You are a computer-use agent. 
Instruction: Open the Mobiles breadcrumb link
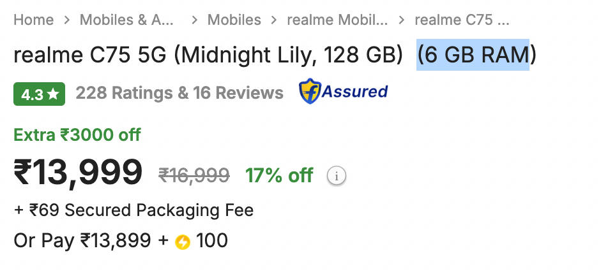point(234,20)
